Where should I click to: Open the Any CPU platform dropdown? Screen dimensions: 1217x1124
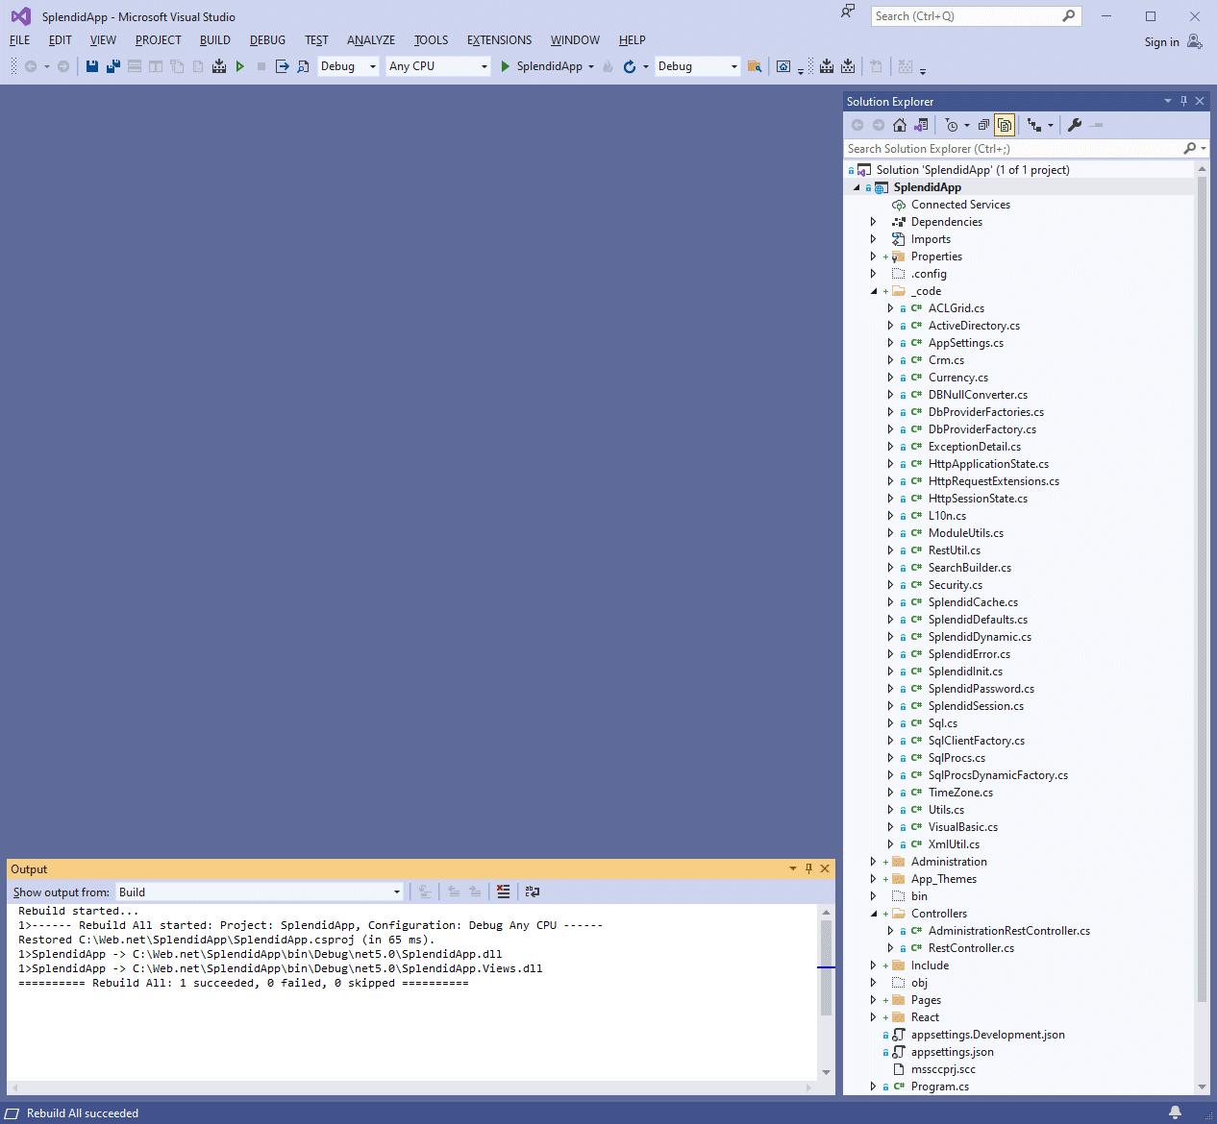point(438,66)
